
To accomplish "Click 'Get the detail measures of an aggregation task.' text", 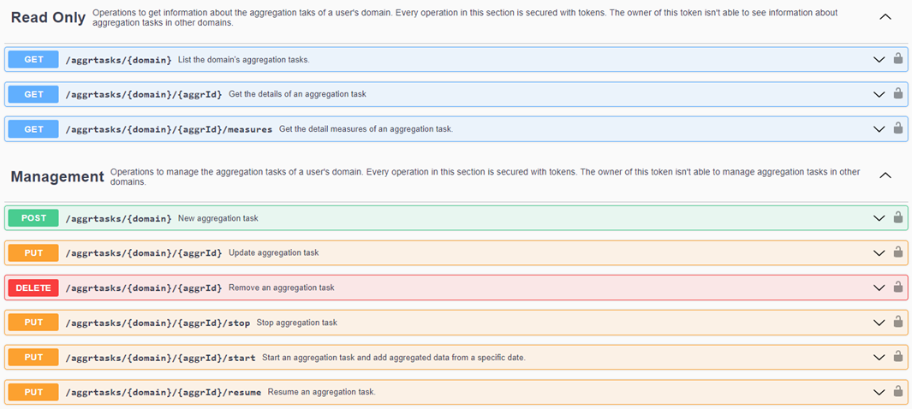I will pos(366,129).
